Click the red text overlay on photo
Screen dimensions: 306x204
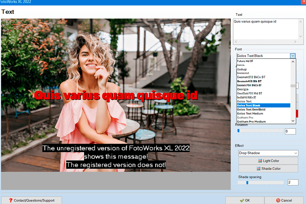pos(116,95)
